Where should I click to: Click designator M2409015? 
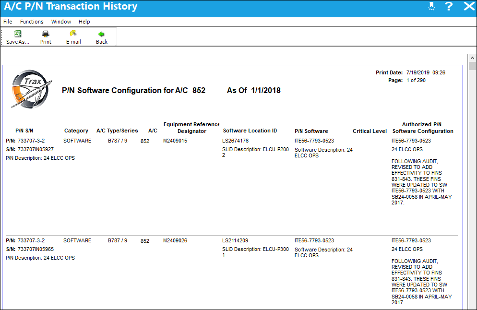pos(175,141)
